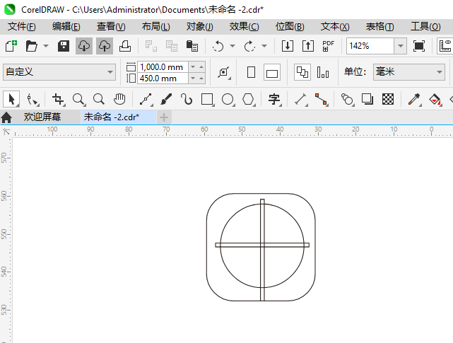Select the Artistic media brush tool

(x=166, y=100)
